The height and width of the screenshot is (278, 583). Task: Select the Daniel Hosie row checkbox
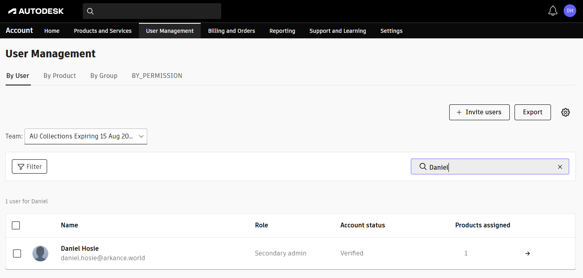[x=17, y=253]
